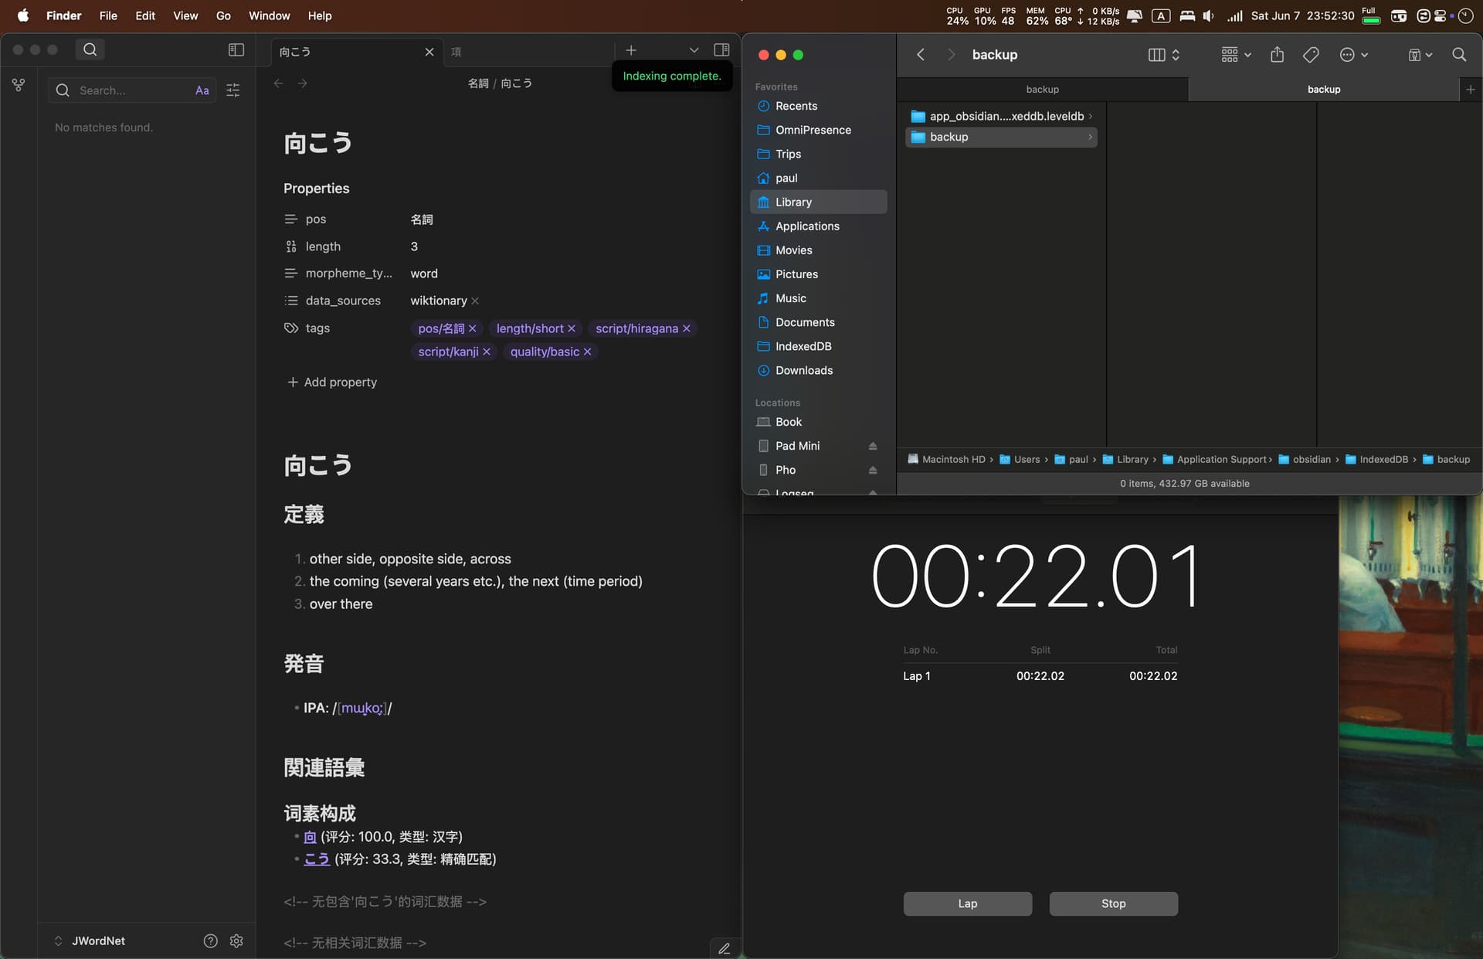Image resolution: width=1483 pixels, height=959 pixels.
Task: Open Finder action ellipsis menu
Action: (1353, 54)
